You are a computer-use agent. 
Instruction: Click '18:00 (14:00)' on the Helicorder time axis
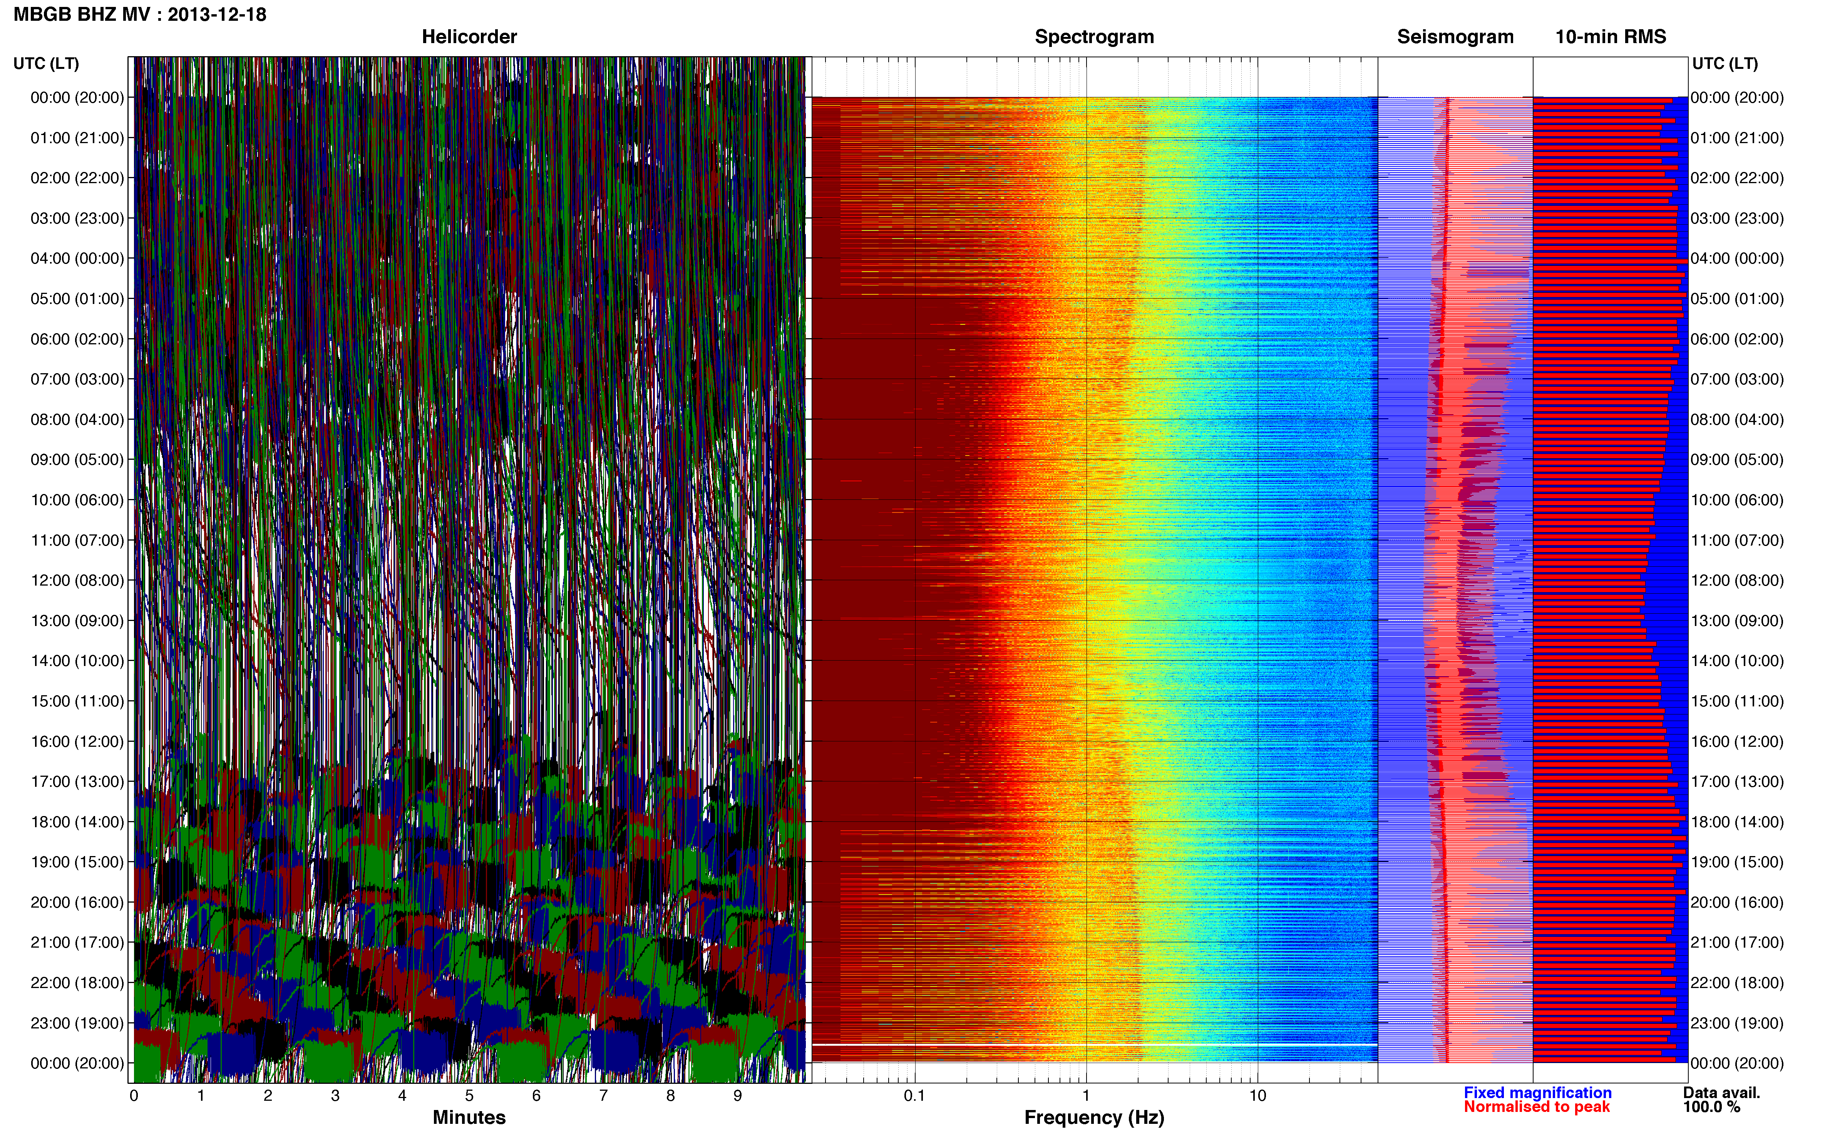(77, 822)
